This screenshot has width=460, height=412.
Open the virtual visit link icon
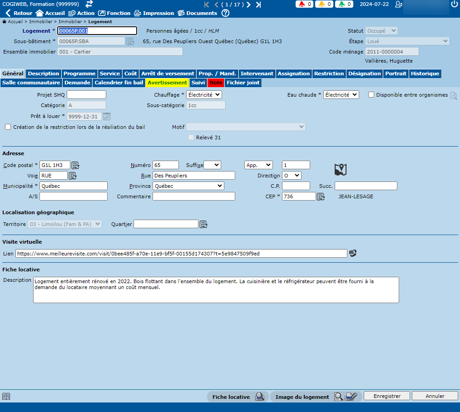[352, 253]
